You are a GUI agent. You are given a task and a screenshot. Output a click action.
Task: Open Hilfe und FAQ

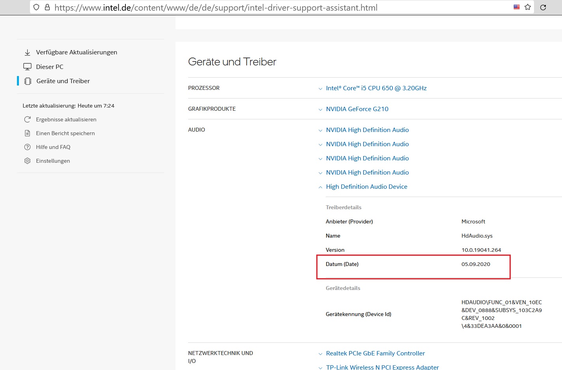[53, 147]
